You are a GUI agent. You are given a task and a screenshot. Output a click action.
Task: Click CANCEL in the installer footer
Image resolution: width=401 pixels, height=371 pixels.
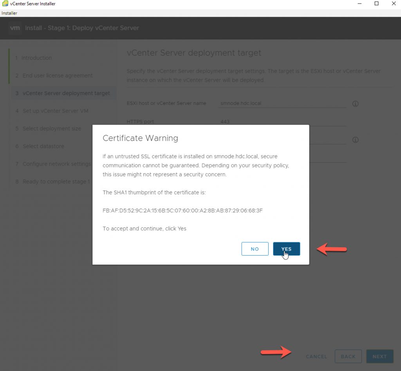click(x=316, y=356)
